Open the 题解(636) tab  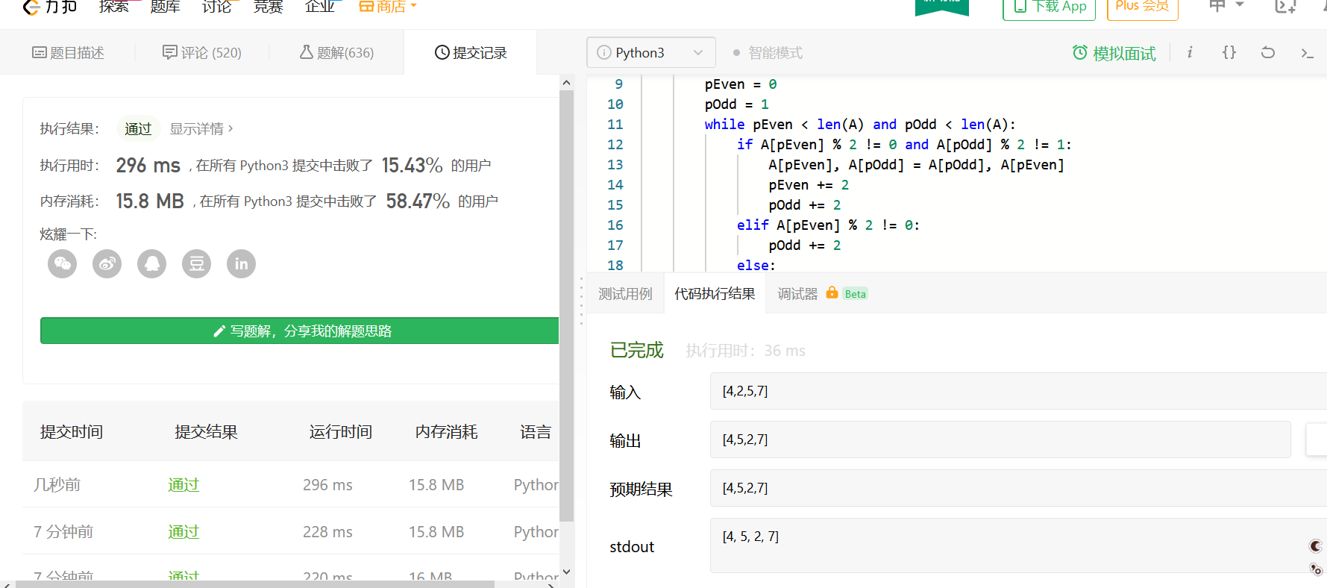336,52
